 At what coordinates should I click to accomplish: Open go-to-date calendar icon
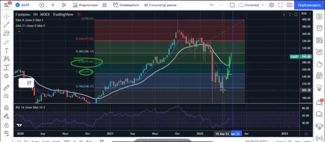(102, 141)
